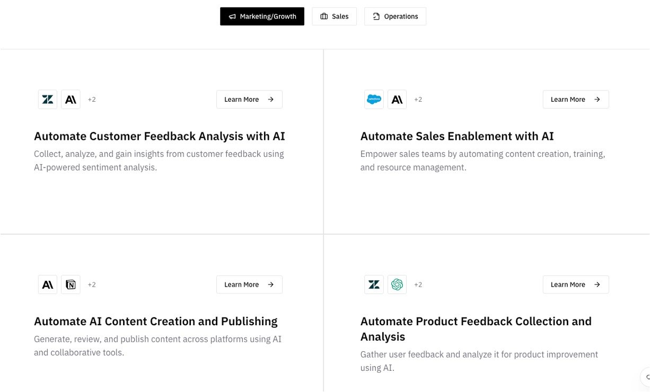Click Notion icon in AI Content Creation card
The height and width of the screenshot is (392, 650).
click(71, 285)
